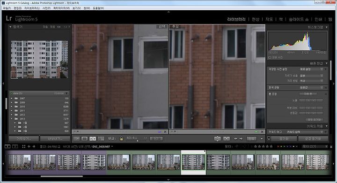Go back with filmstrip left arrow
337x183 pixels.
click(x=29, y=146)
